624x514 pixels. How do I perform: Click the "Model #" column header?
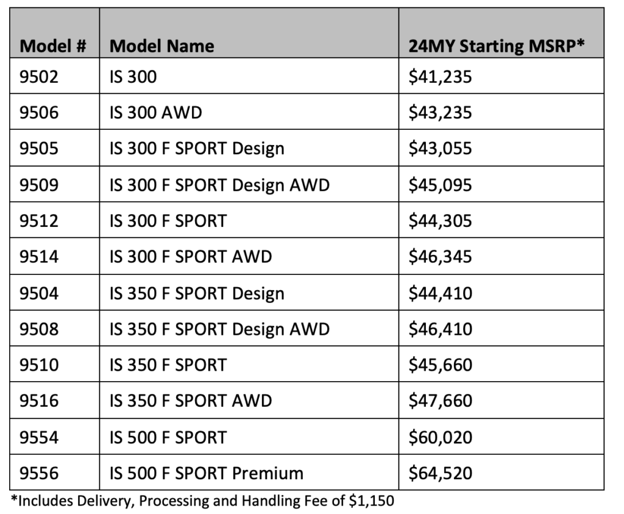pos(53,46)
